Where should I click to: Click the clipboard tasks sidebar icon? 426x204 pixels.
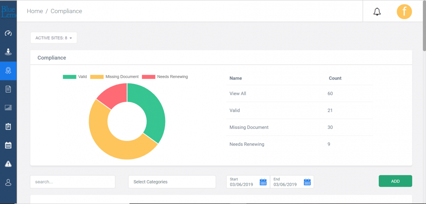8,126
